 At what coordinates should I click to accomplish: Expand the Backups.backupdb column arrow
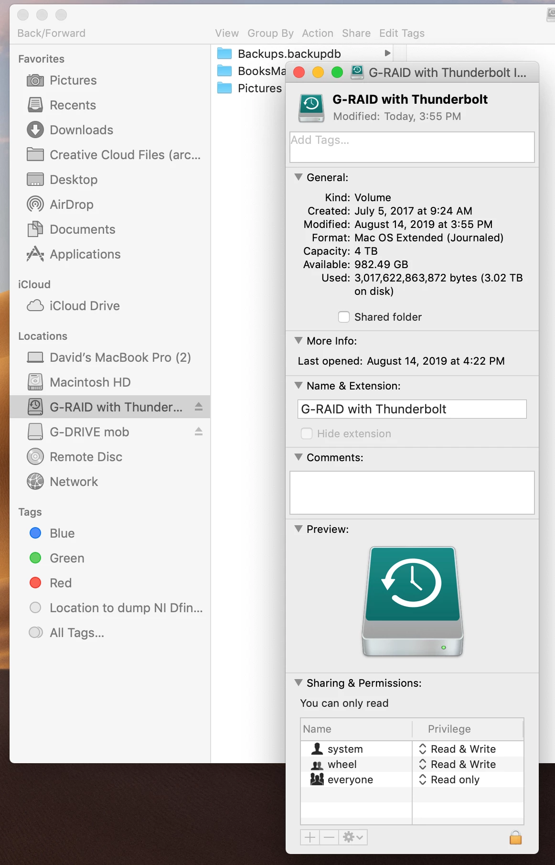(388, 53)
